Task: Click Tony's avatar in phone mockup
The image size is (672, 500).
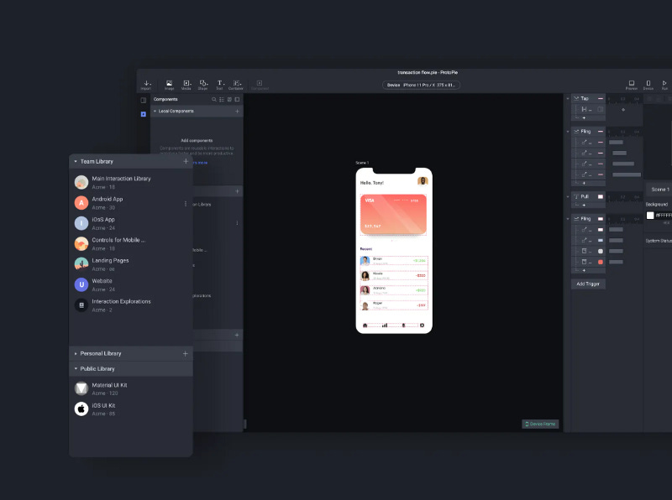Action: click(x=423, y=181)
